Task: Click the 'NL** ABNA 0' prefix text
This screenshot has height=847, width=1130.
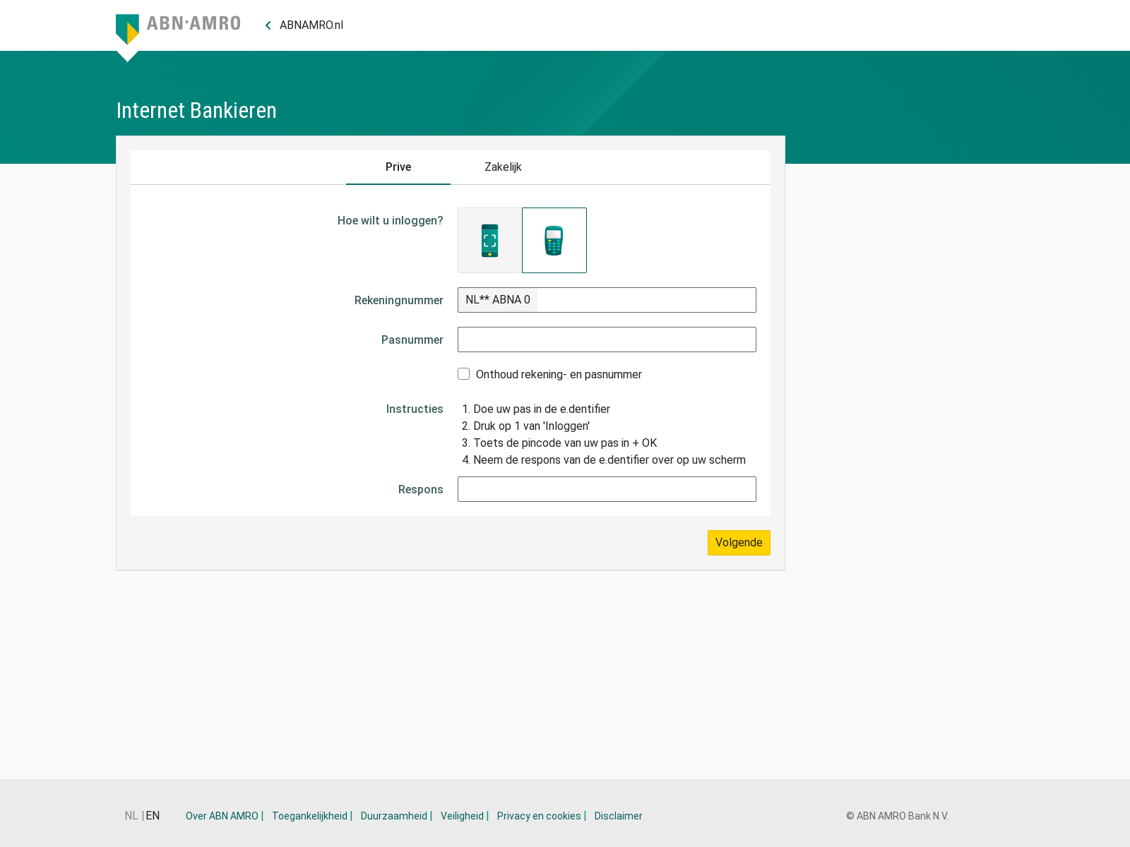Action: click(498, 300)
